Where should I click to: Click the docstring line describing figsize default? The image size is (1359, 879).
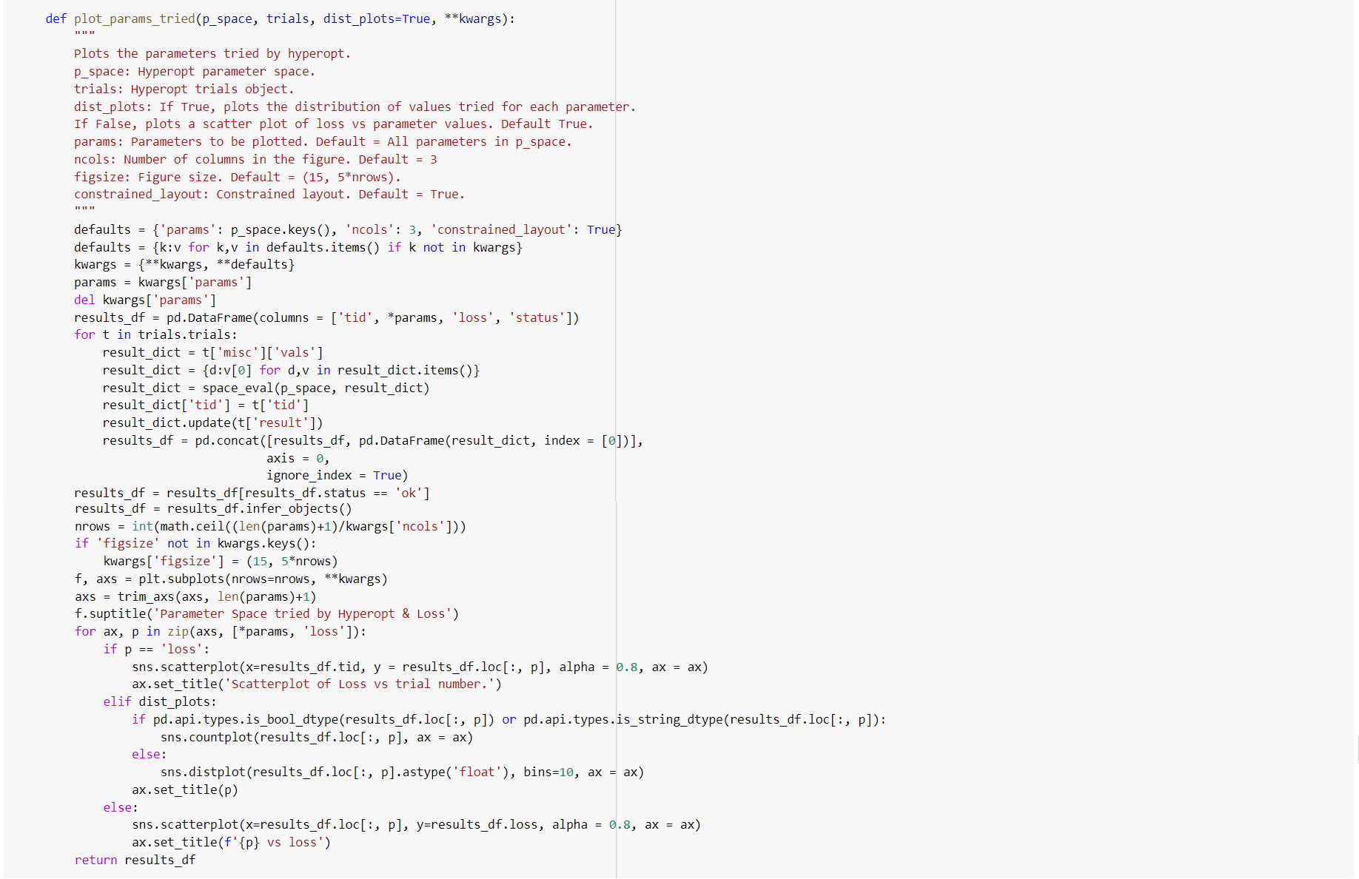[x=237, y=176]
